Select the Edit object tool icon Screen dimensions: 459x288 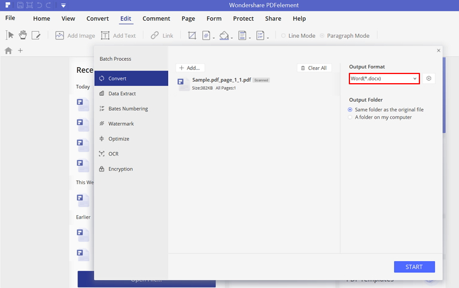(x=36, y=36)
